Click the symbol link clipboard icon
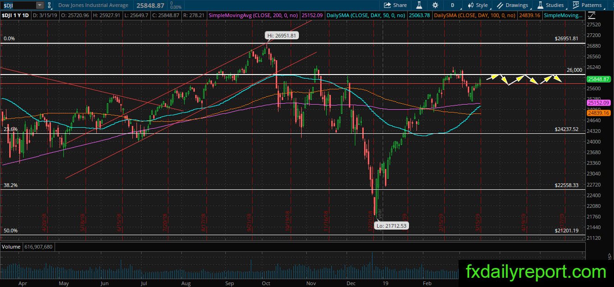The height and width of the screenshot is (287, 614). (x=50, y=5)
